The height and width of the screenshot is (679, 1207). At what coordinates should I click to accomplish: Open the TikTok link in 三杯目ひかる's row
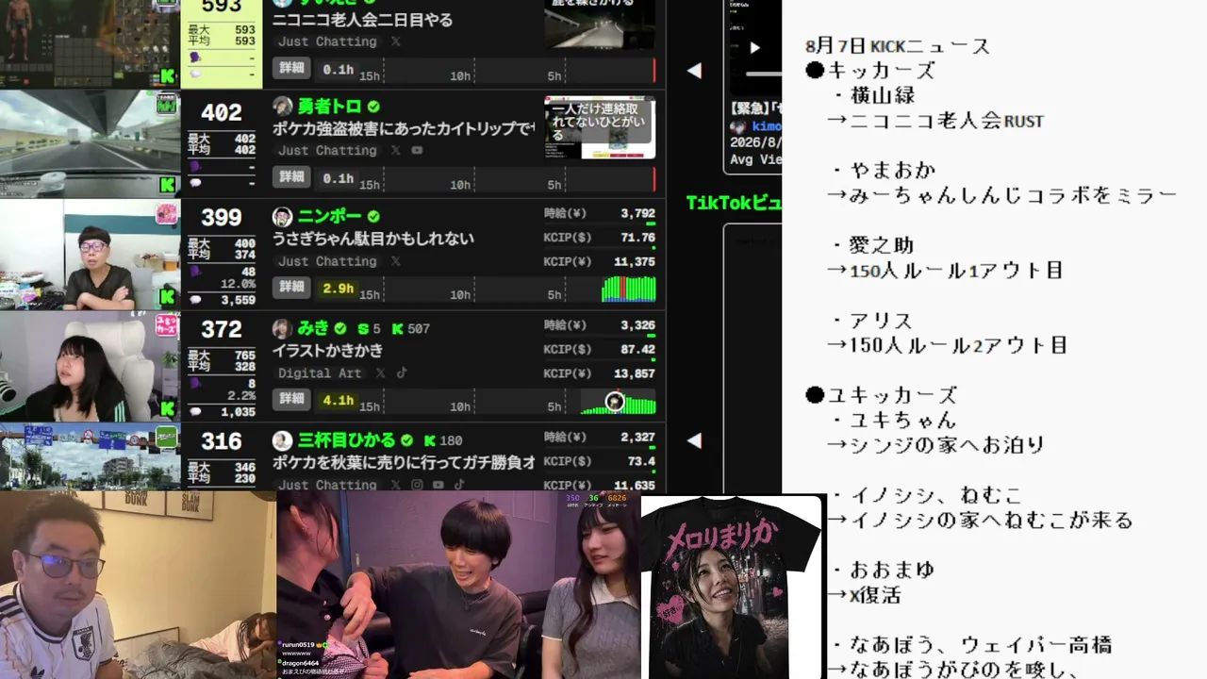[x=459, y=485]
